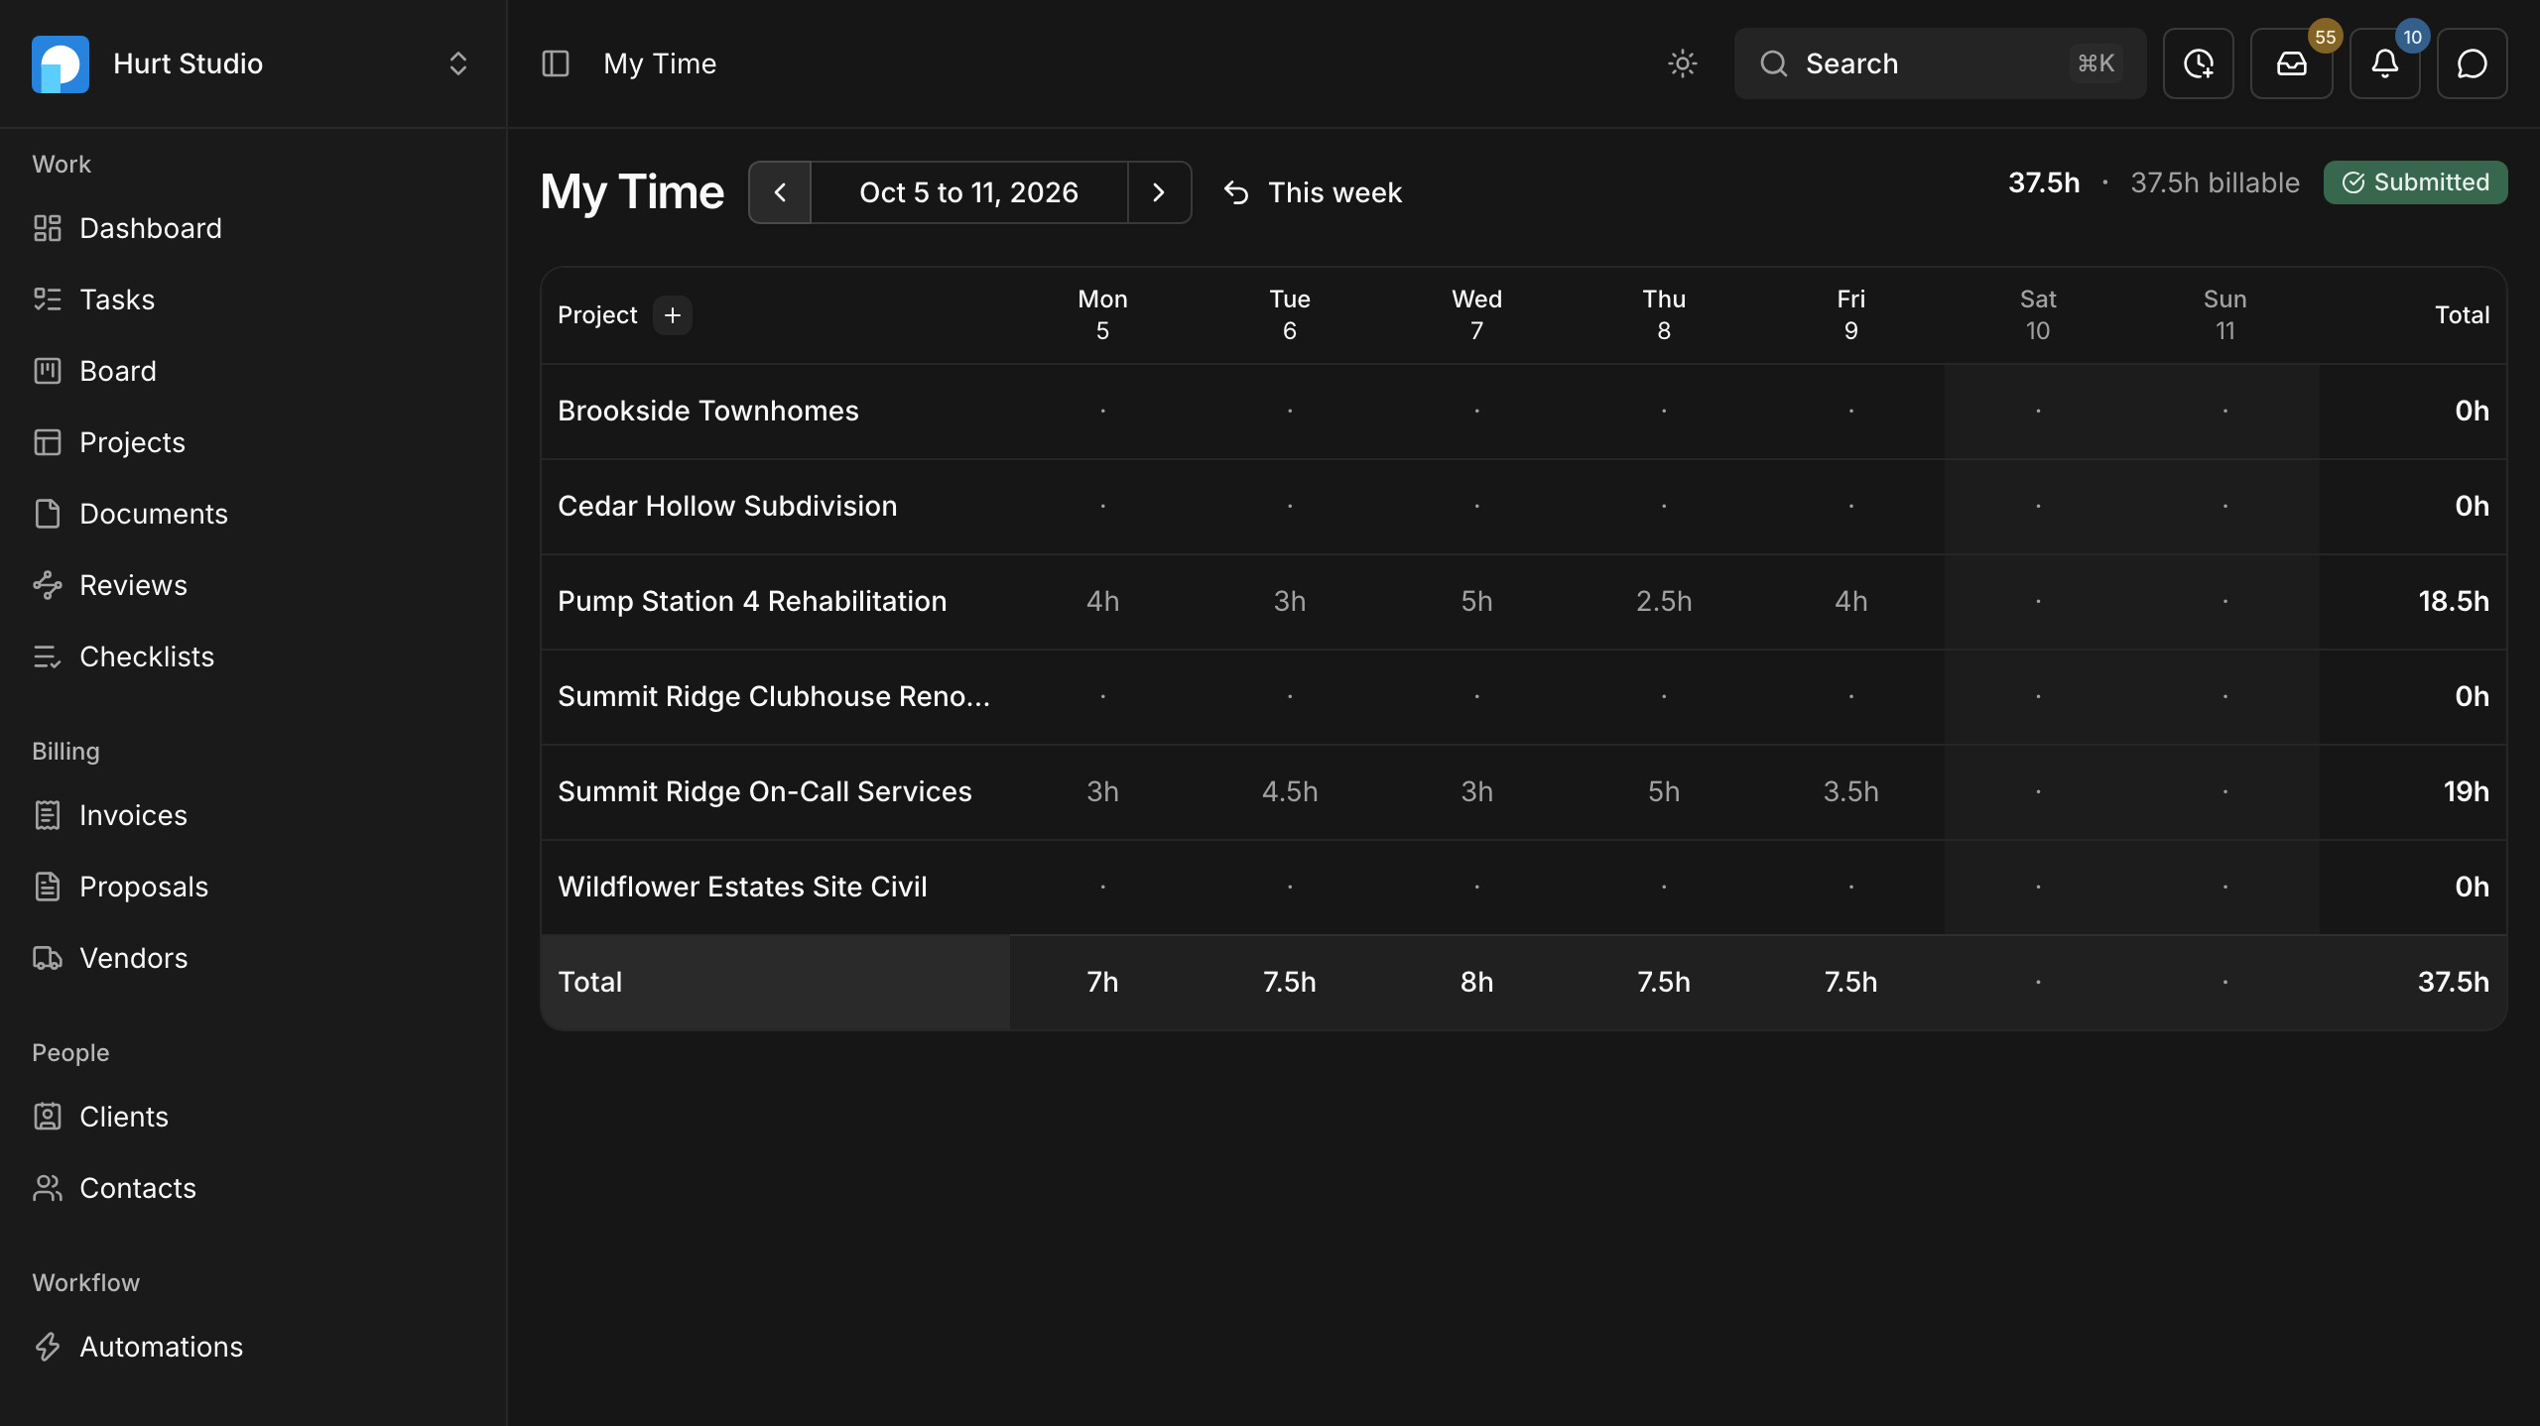Click the Documents sidebar icon
The height and width of the screenshot is (1426, 2540).
coord(48,514)
